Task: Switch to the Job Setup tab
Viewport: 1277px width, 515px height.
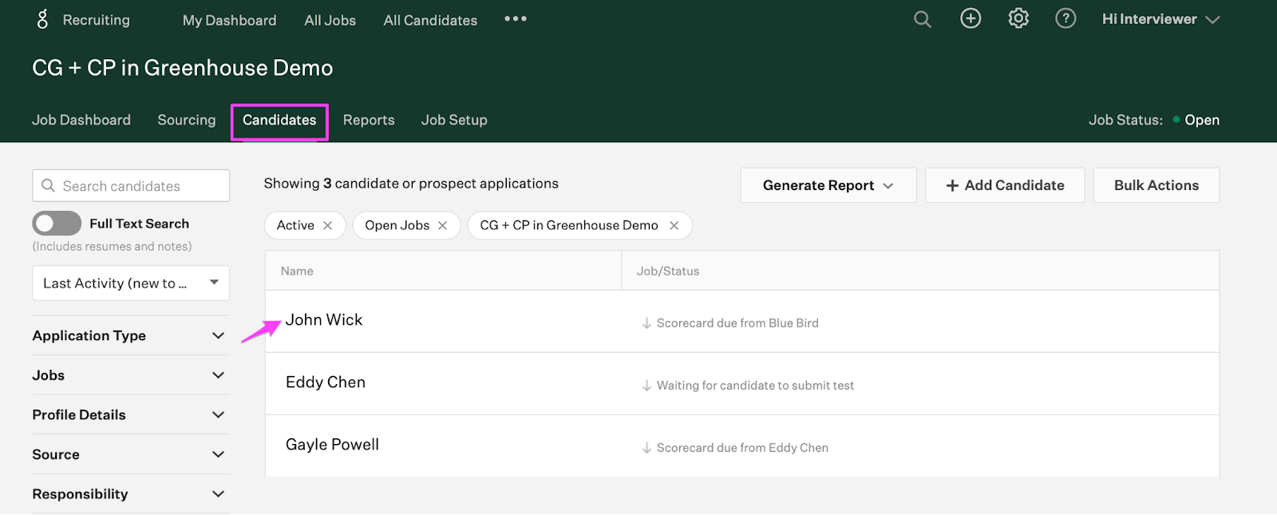Action: [454, 120]
